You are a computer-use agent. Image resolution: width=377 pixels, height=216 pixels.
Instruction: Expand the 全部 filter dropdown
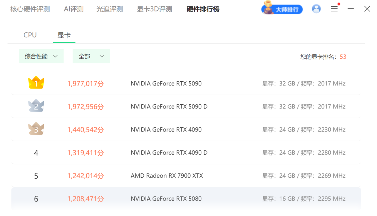tap(91, 56)
